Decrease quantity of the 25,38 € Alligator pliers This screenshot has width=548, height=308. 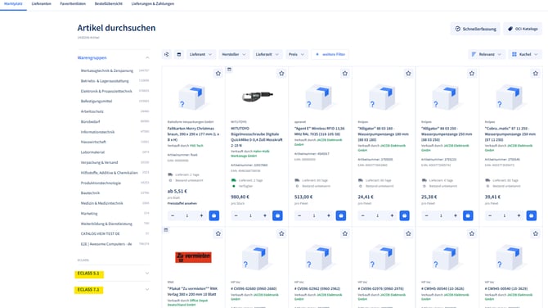pos(426,215)
